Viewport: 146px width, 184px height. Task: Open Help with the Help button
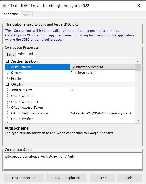(x=129, y=178)
